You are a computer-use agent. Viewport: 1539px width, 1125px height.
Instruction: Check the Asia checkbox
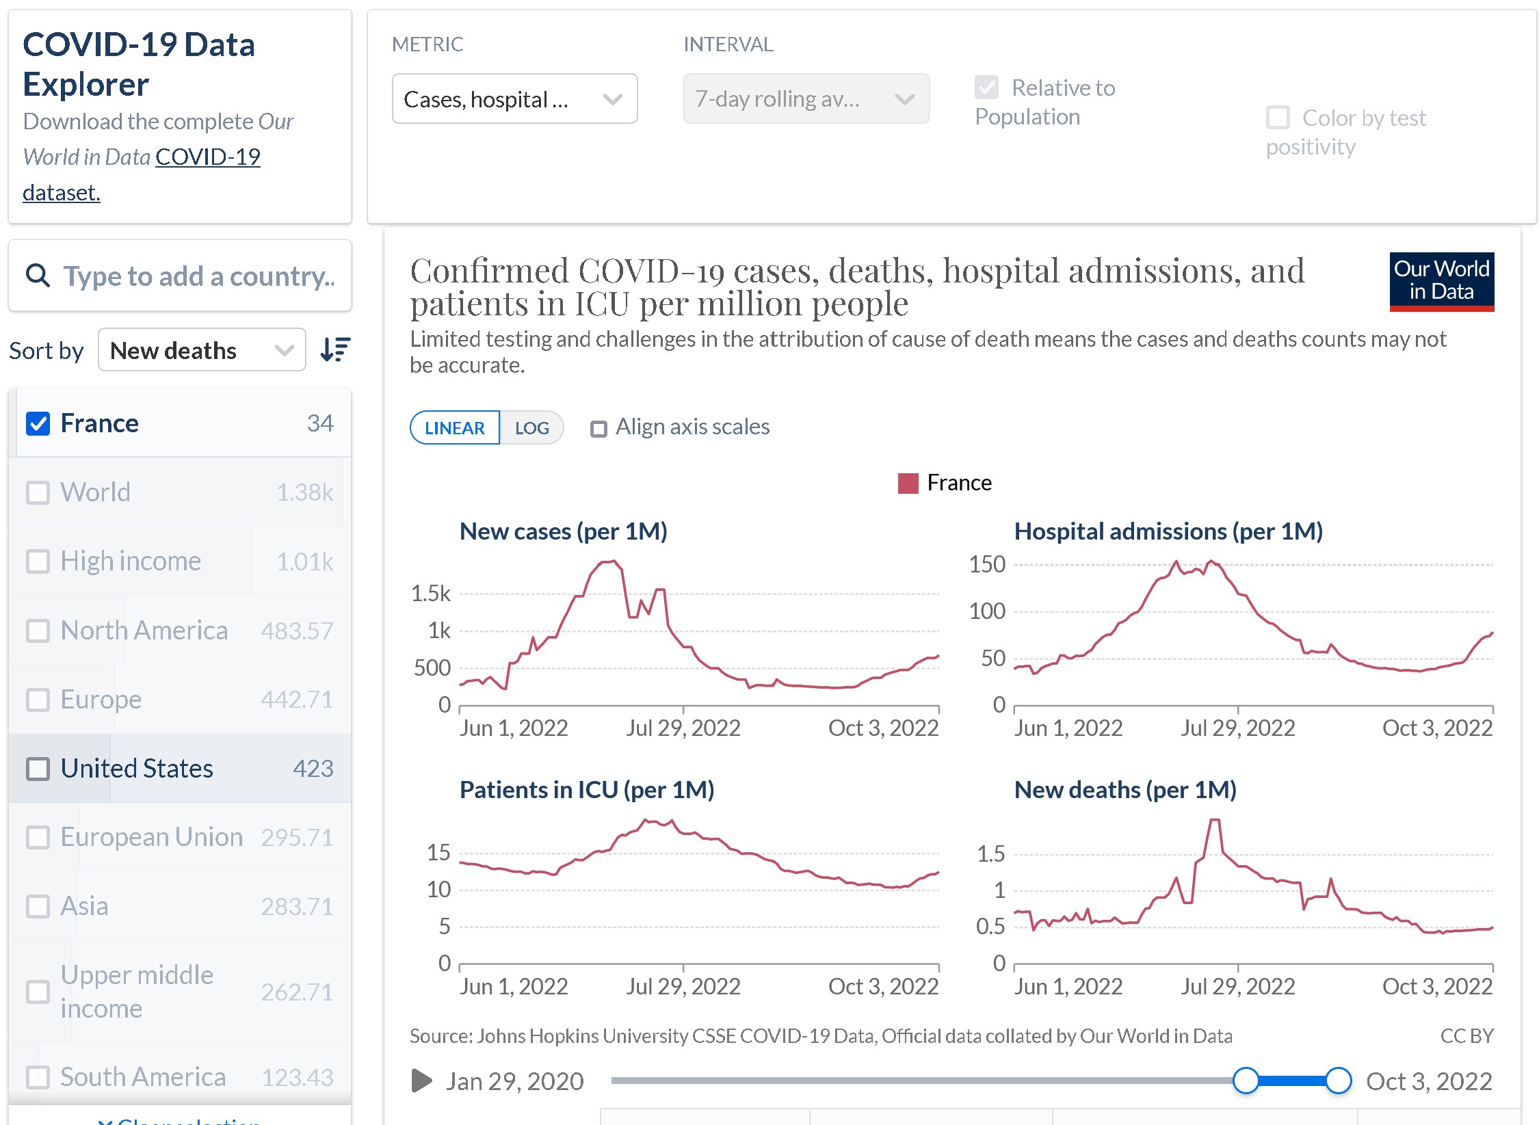click(x=38, y=906)
